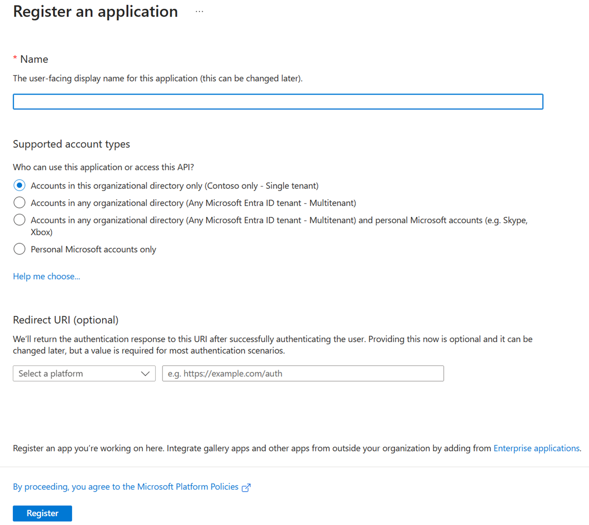
Task: Click the redirect URI example URL field
Action: pos(303,373)
